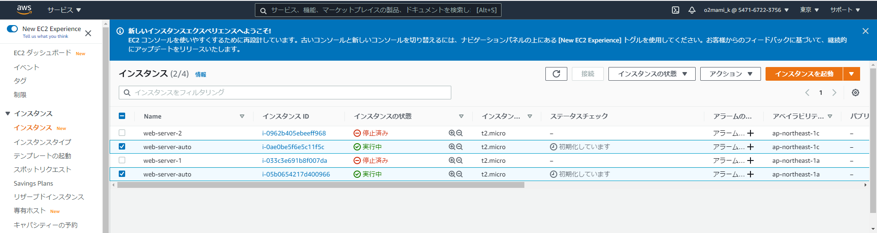The width and height of the screenshot is (877, 233).
Task: Click the AWS logo home icon
Action: tap(24, 9)
